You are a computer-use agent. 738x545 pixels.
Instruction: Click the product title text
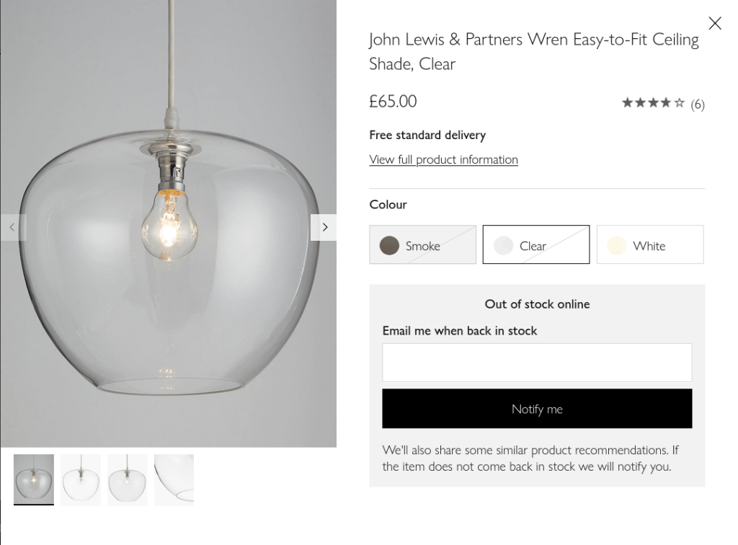tap(533, 50)
